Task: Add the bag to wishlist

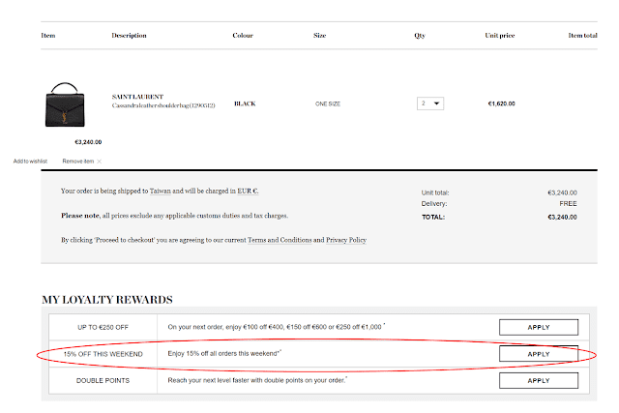Action: (30, 162)
